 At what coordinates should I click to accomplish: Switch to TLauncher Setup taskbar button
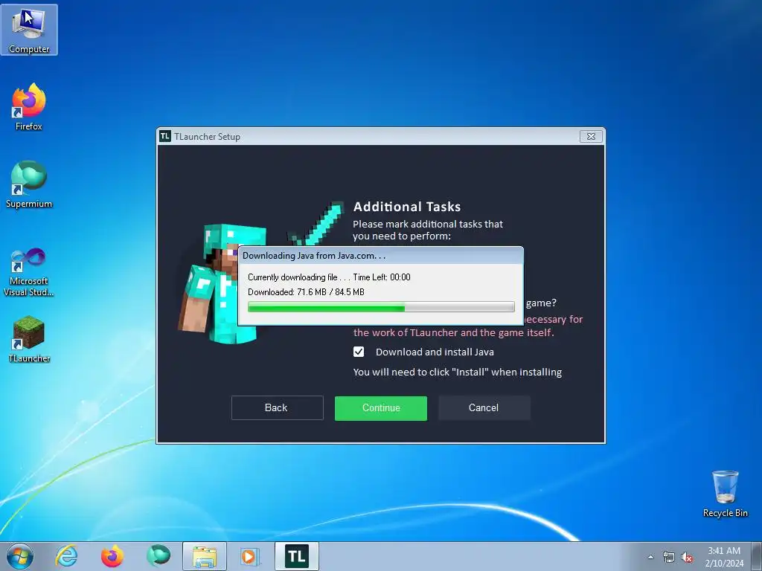pos(297,556)
